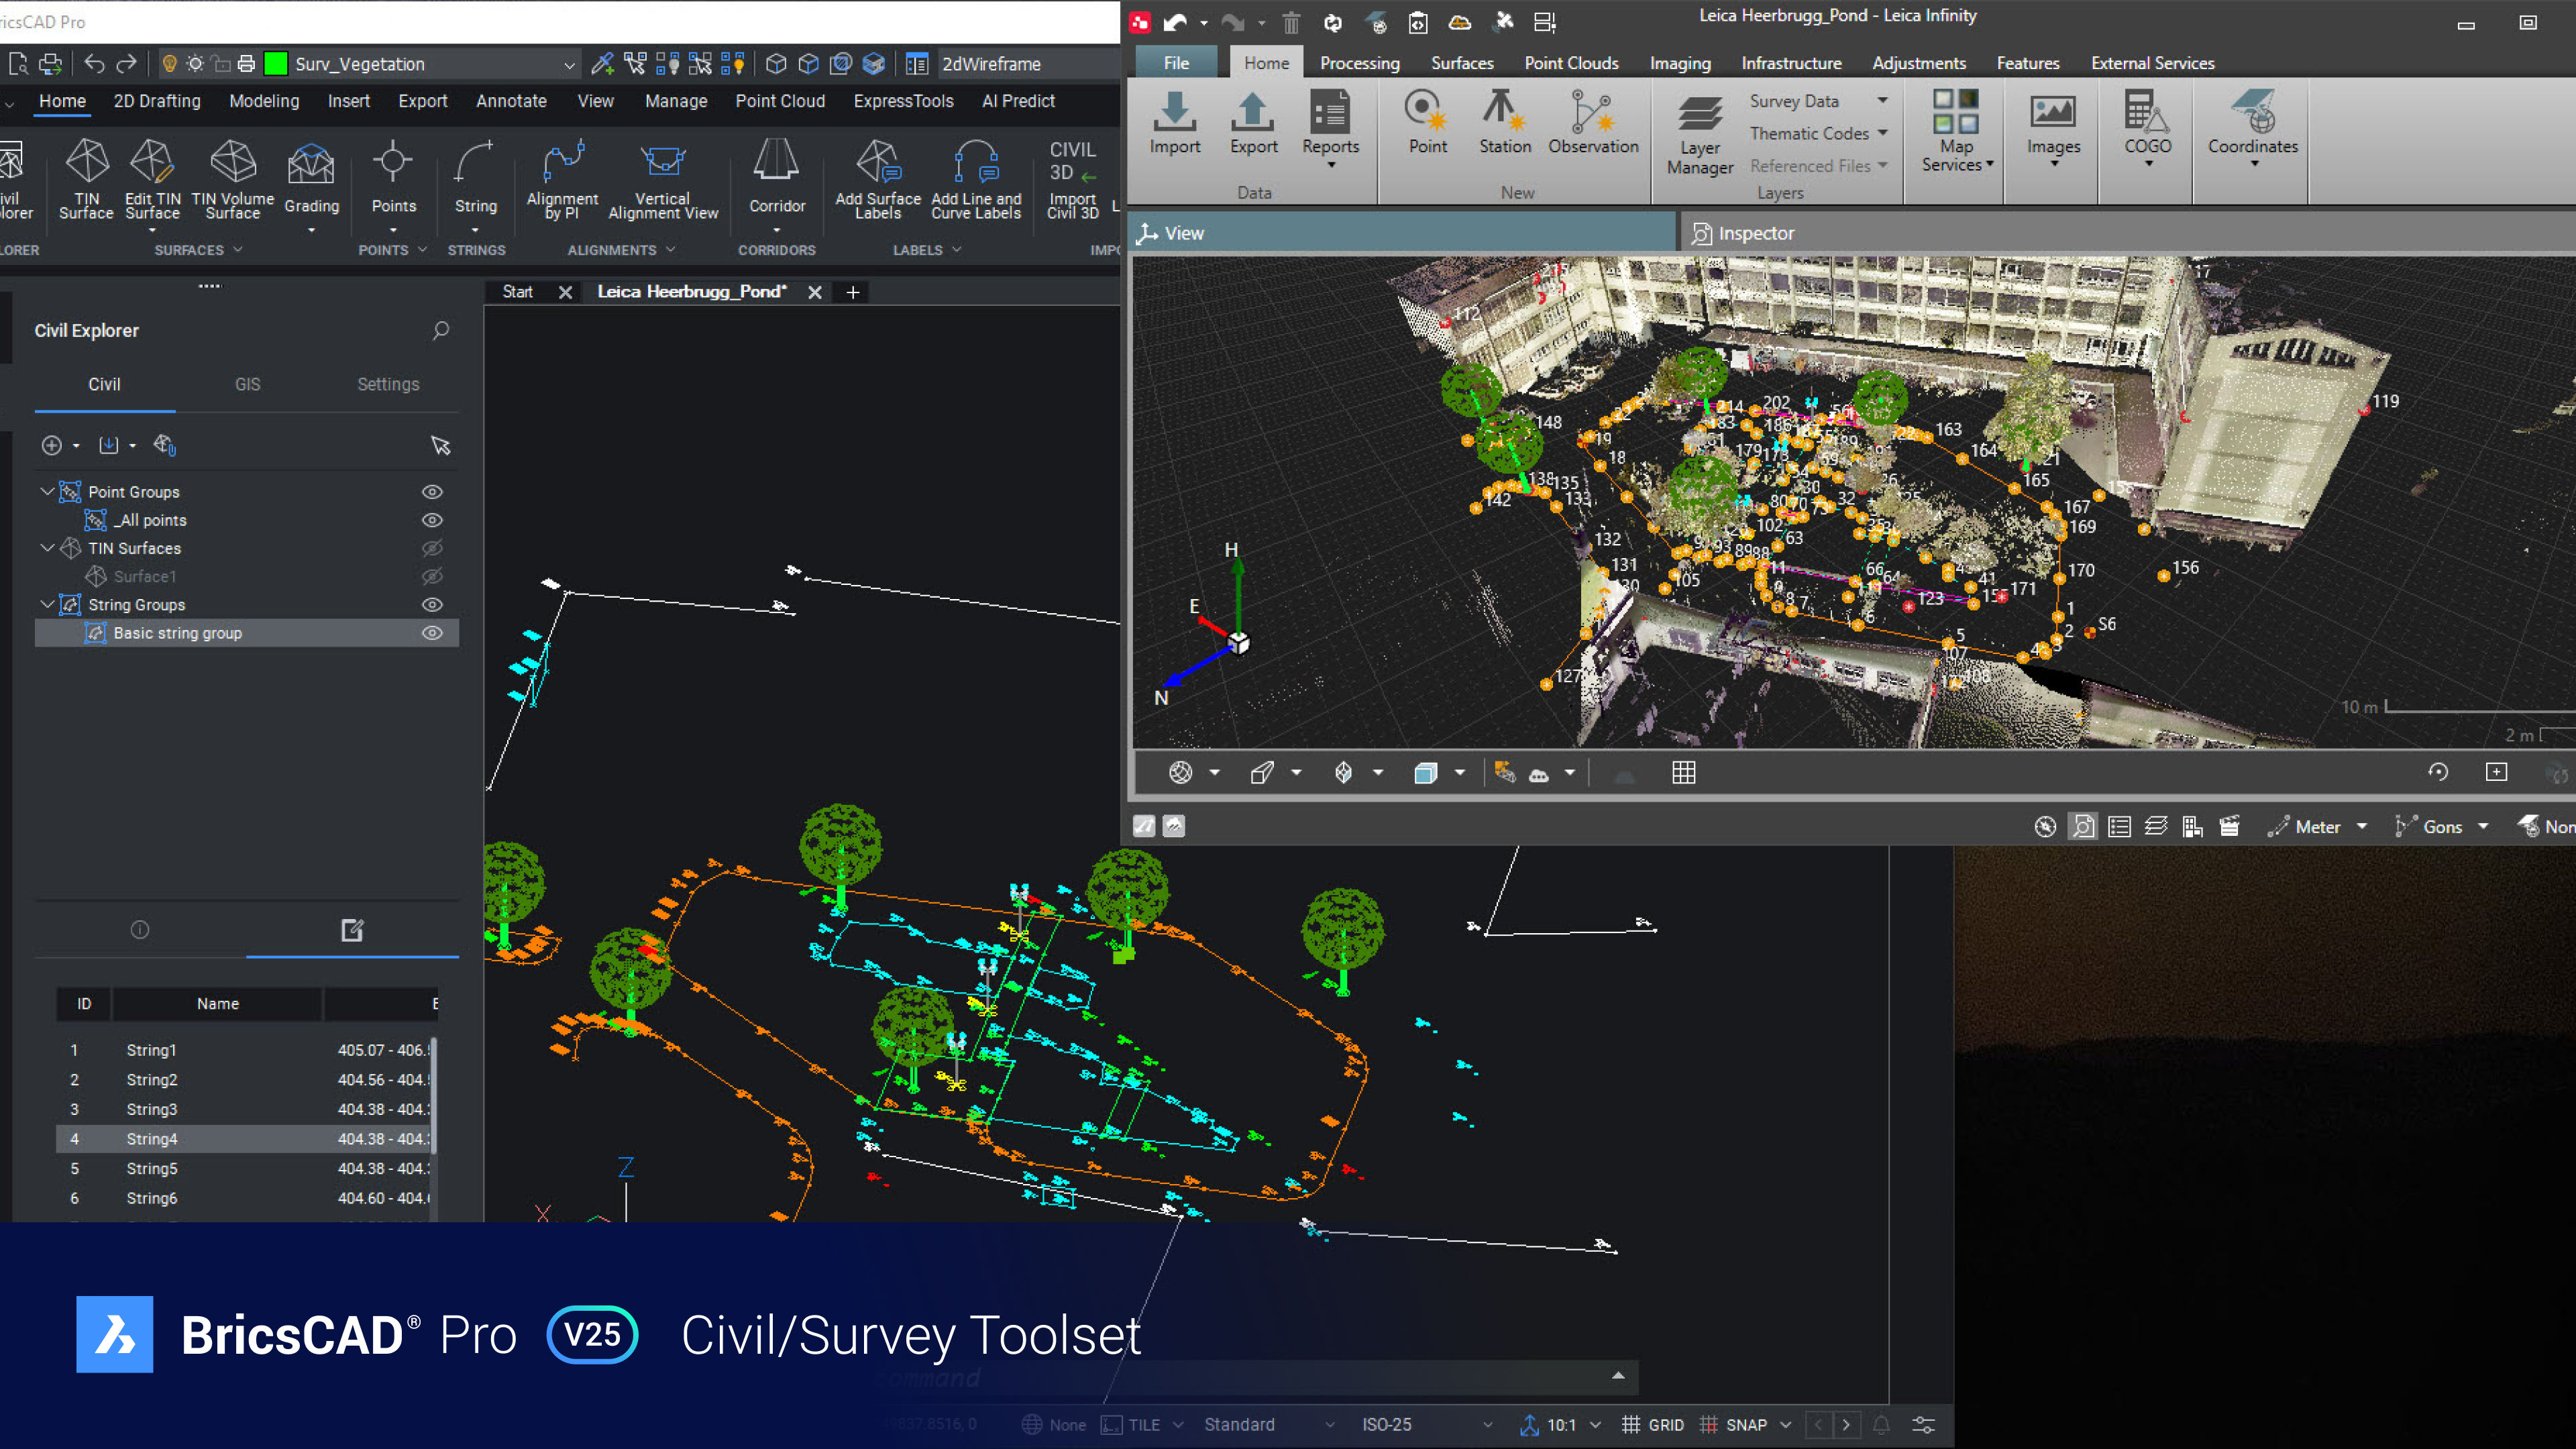Switch to Settings tab in Civil Explorer
This screenshot has height=1449, width=2576.
(x=388, y=384)
